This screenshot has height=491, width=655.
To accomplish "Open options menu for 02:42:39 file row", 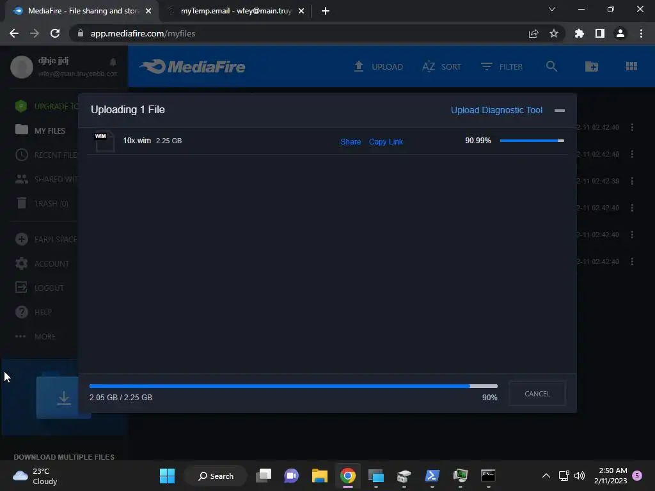I will [632, 181].
